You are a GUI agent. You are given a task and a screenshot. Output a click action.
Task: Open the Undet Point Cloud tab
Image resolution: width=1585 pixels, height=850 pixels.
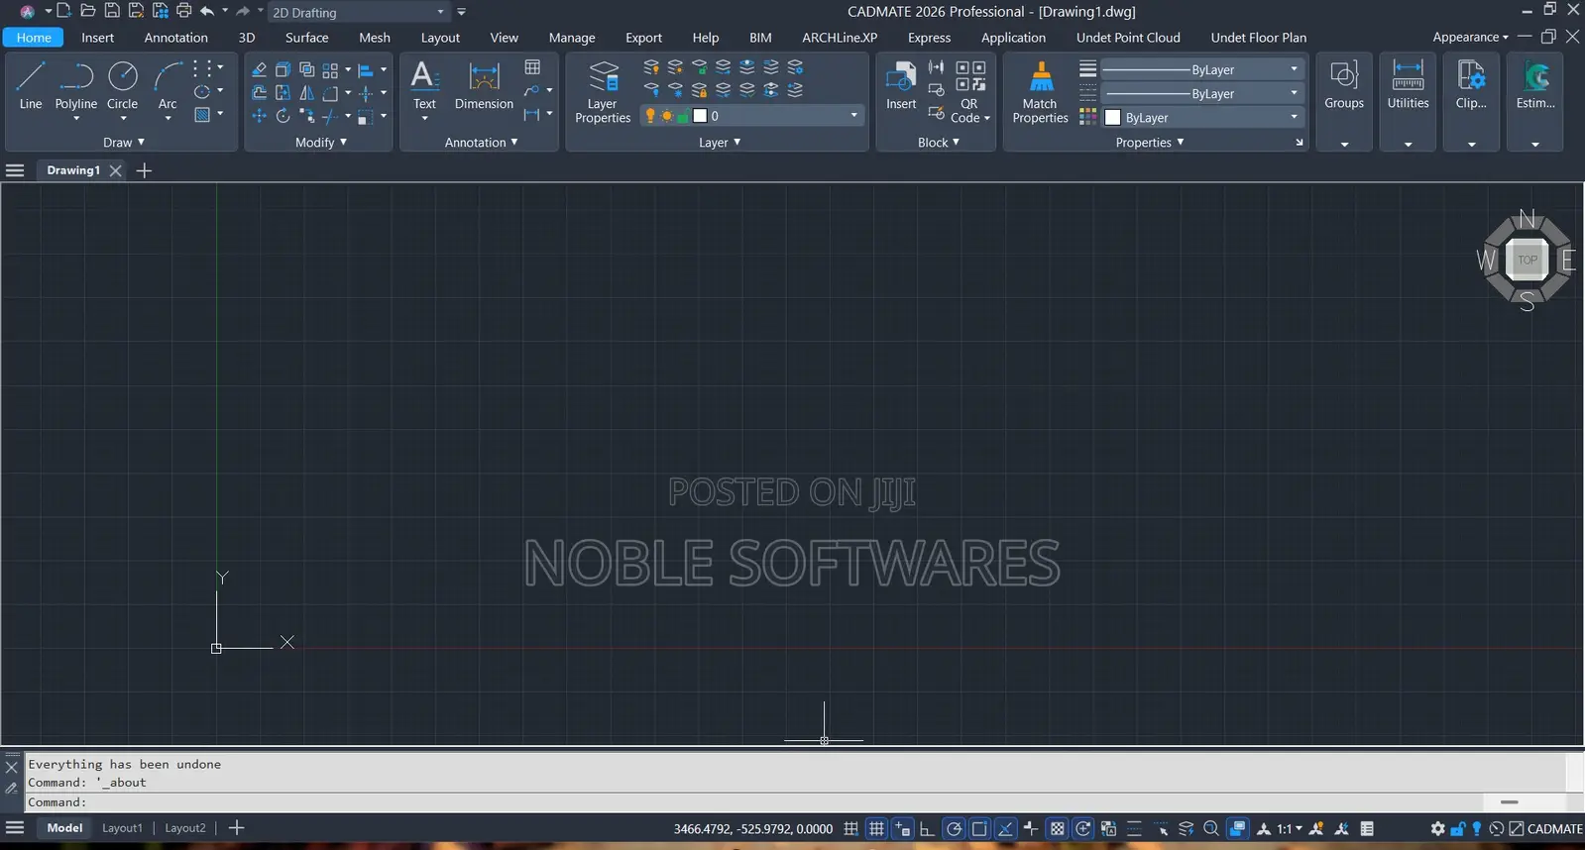[x=1128, y=38]
